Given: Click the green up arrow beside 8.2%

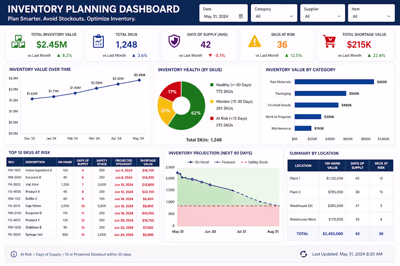Looking at the screenshot, I should (x=59, y=55).
